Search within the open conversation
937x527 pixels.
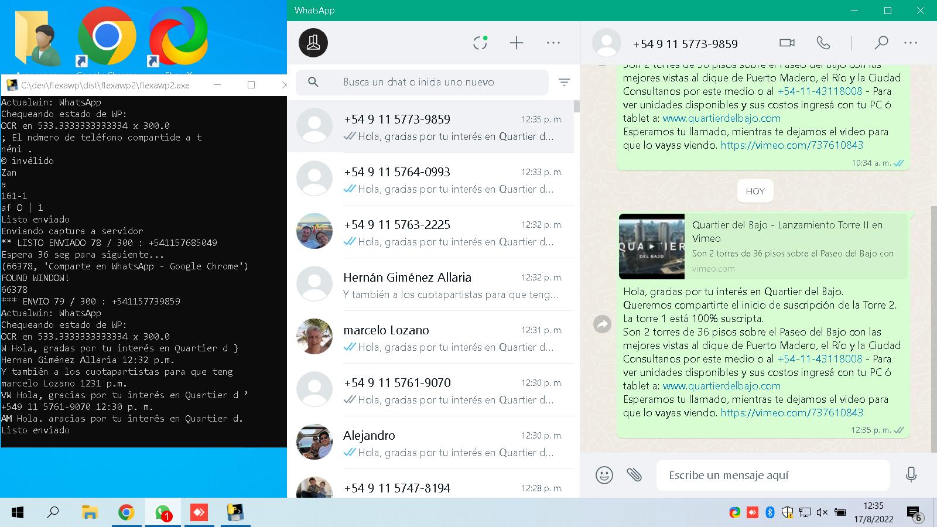[881, 43]
